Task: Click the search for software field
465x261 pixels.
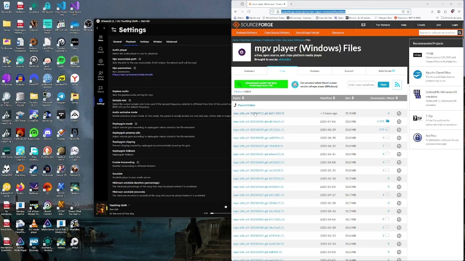Action: point(438,33)
